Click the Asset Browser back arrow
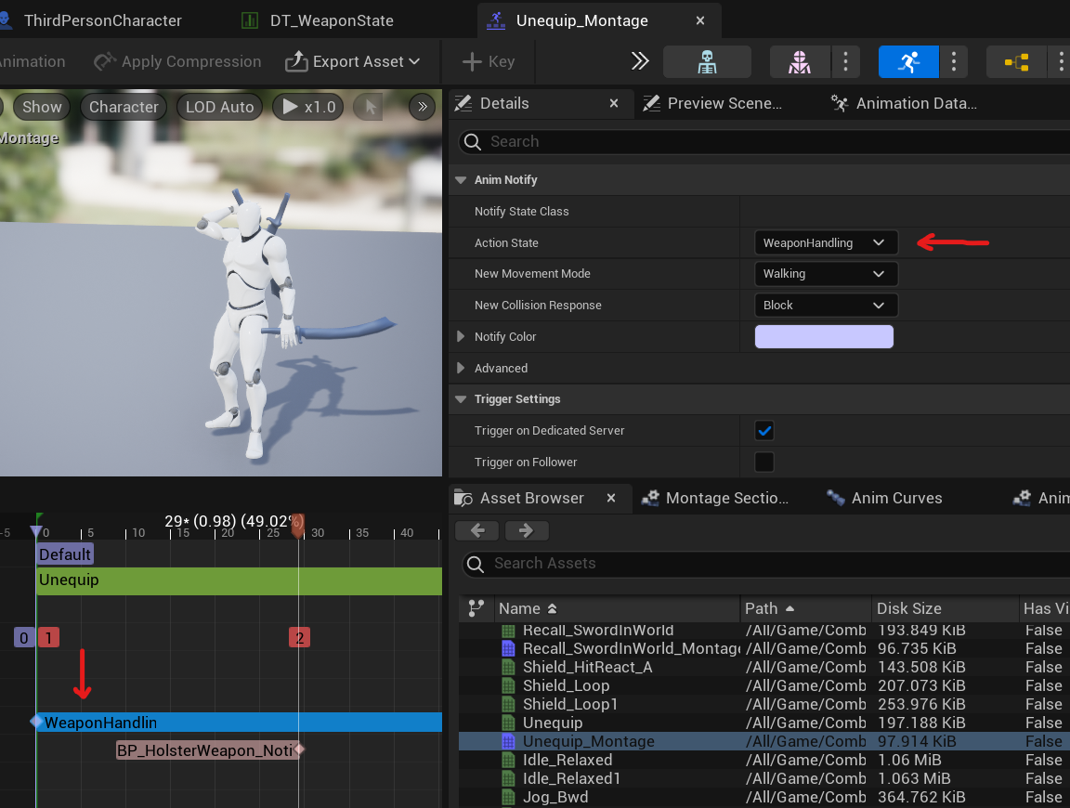Image resolution: width=1070 pixels, height=808 pixels. (476, 530)
